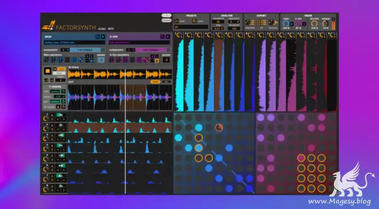Click the dry/wet knob in MIXER
This screenshot has width=379, height=209.
(x=314, y=24)
